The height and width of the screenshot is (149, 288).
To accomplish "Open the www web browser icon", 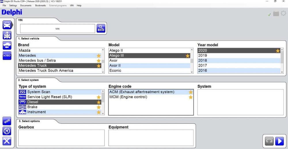I will click(7, 121).
